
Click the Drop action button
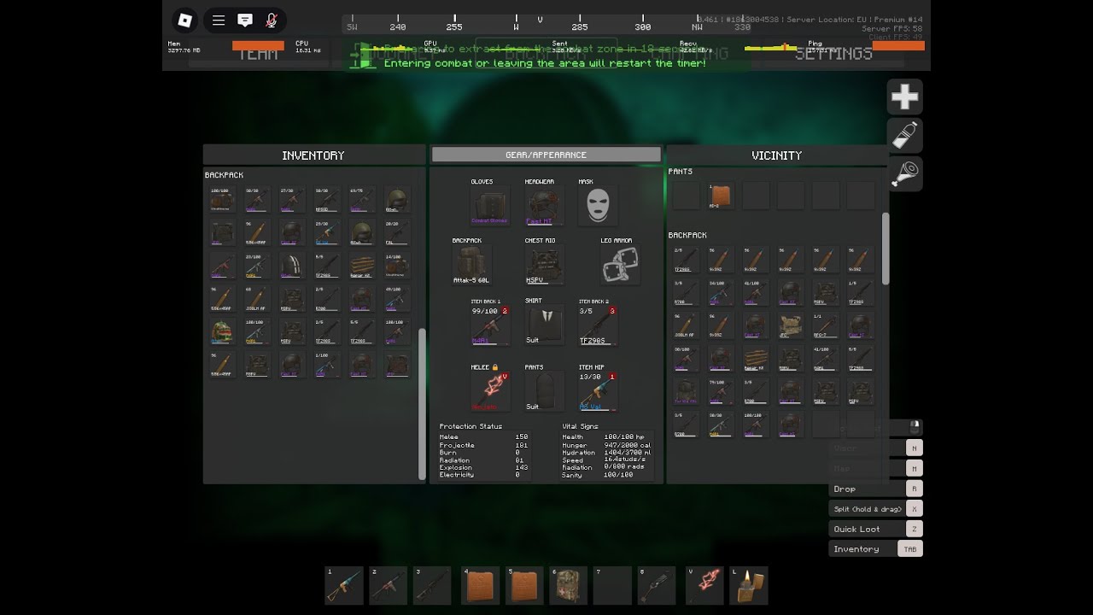[875, 489]
